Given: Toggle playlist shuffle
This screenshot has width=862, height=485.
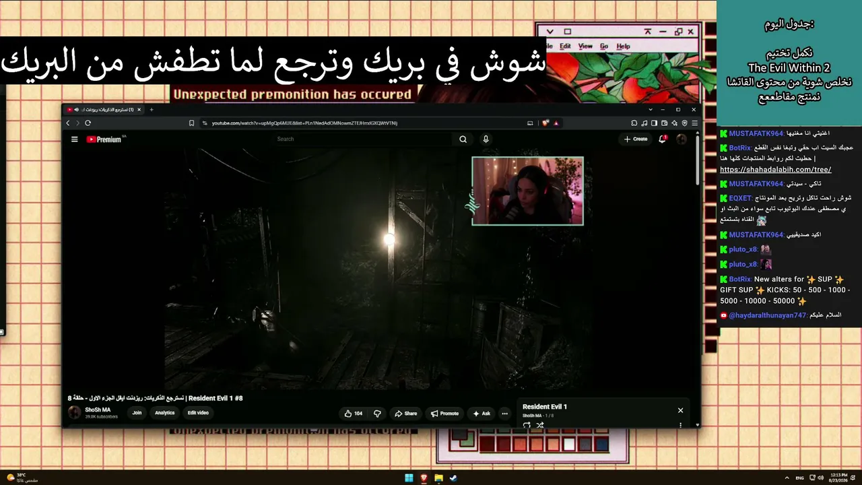Looking at the screenshot, I should click(x=539, y=425).
